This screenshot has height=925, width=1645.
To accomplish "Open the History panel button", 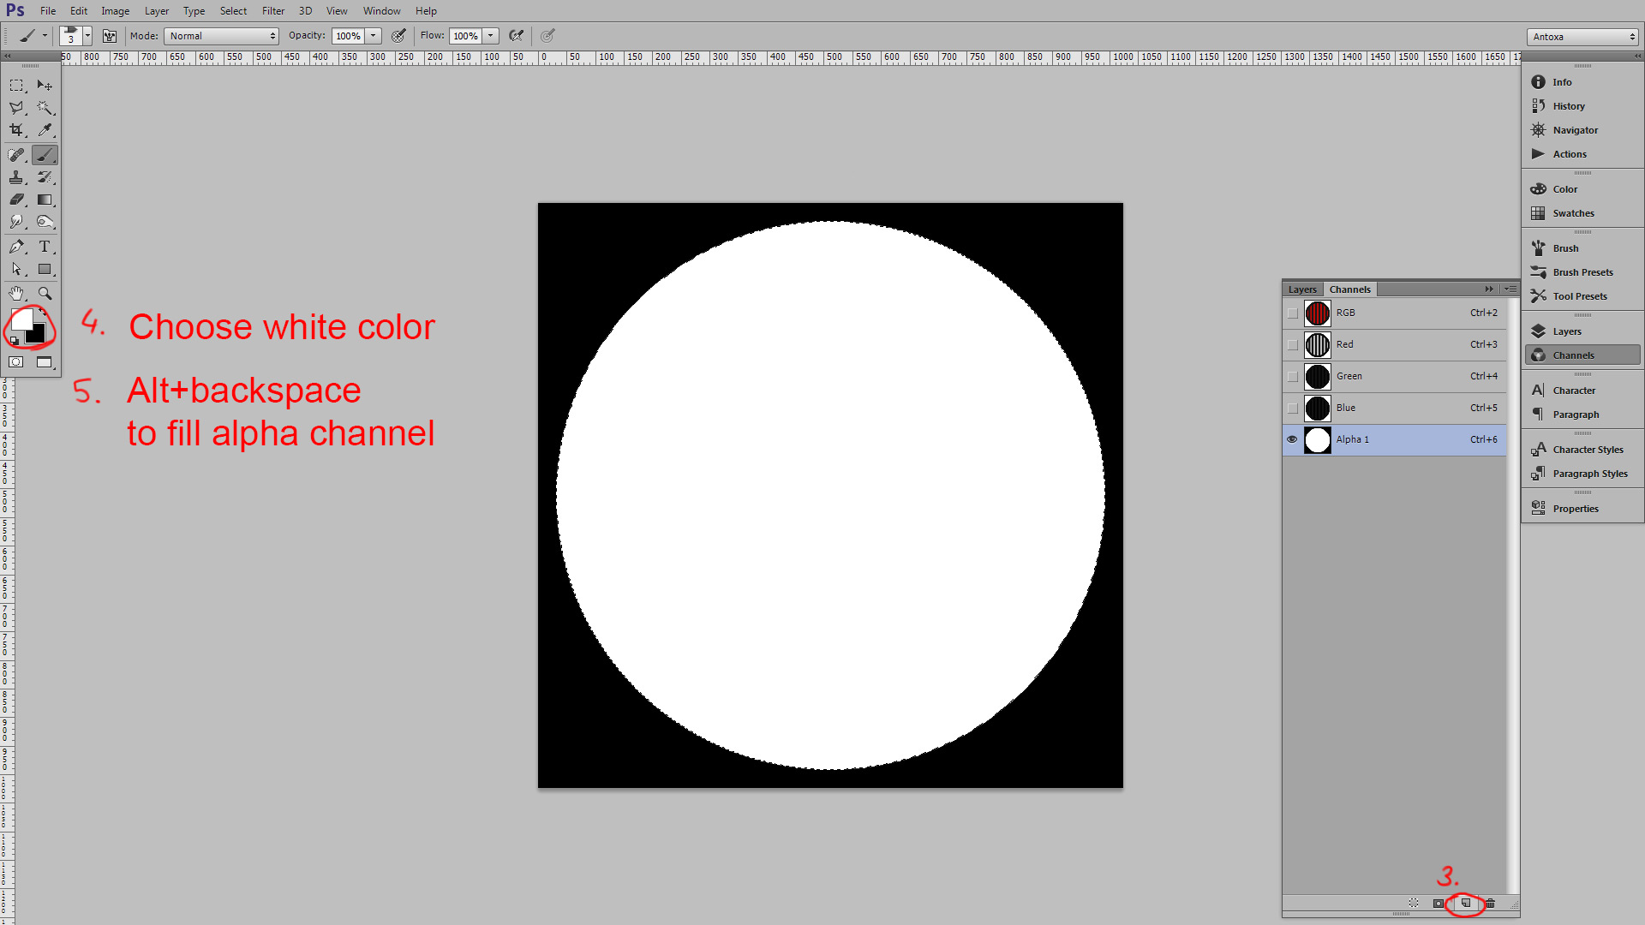I will tap(1568, 106).
